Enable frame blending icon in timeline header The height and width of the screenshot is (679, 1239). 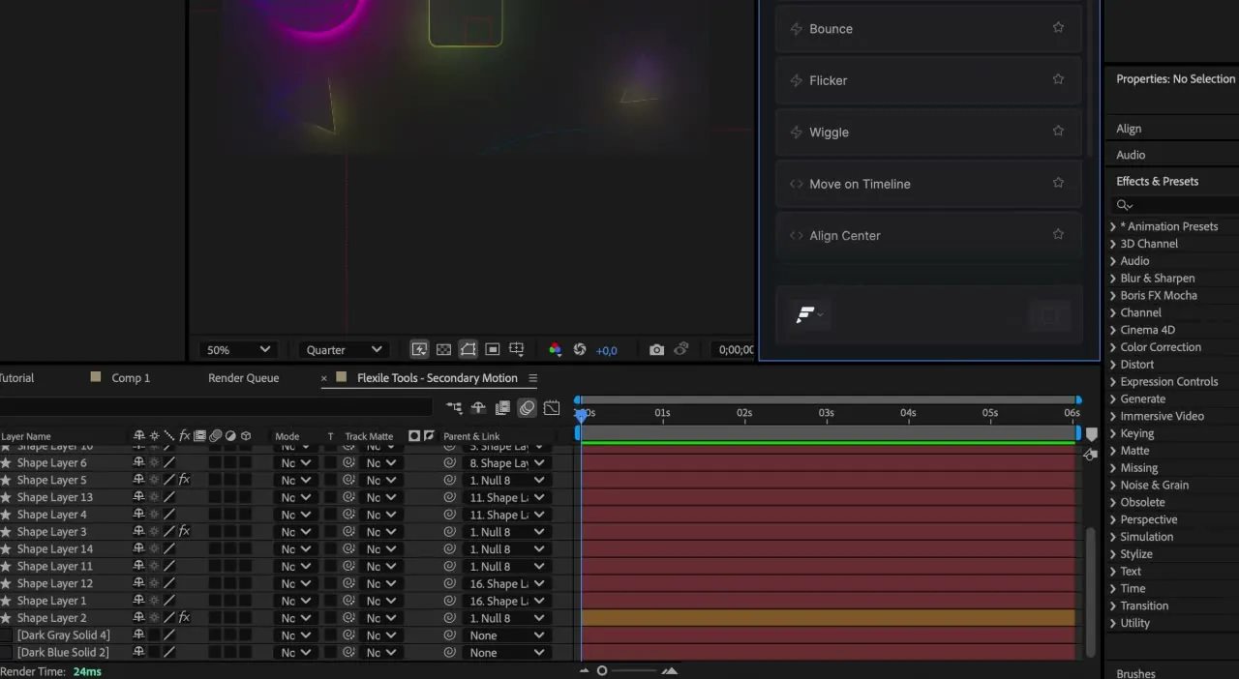coord(502,408)
